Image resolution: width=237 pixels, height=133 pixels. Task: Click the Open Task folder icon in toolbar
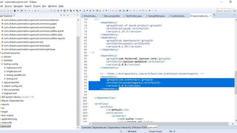(x=100, y=11)
